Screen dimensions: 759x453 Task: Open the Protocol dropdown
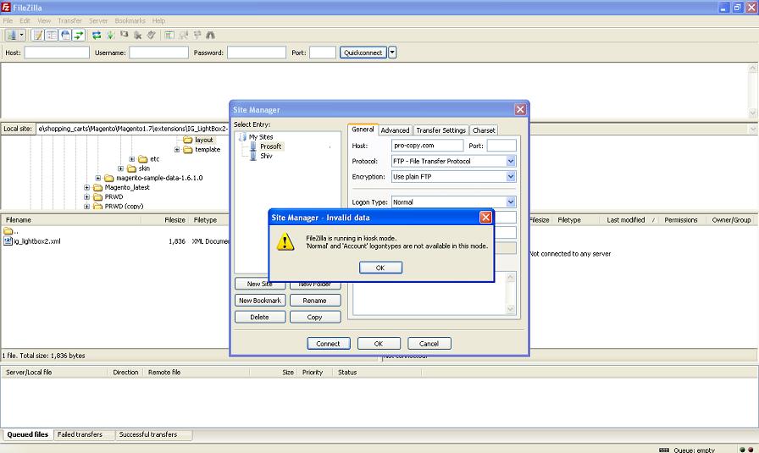pos(511,161)
